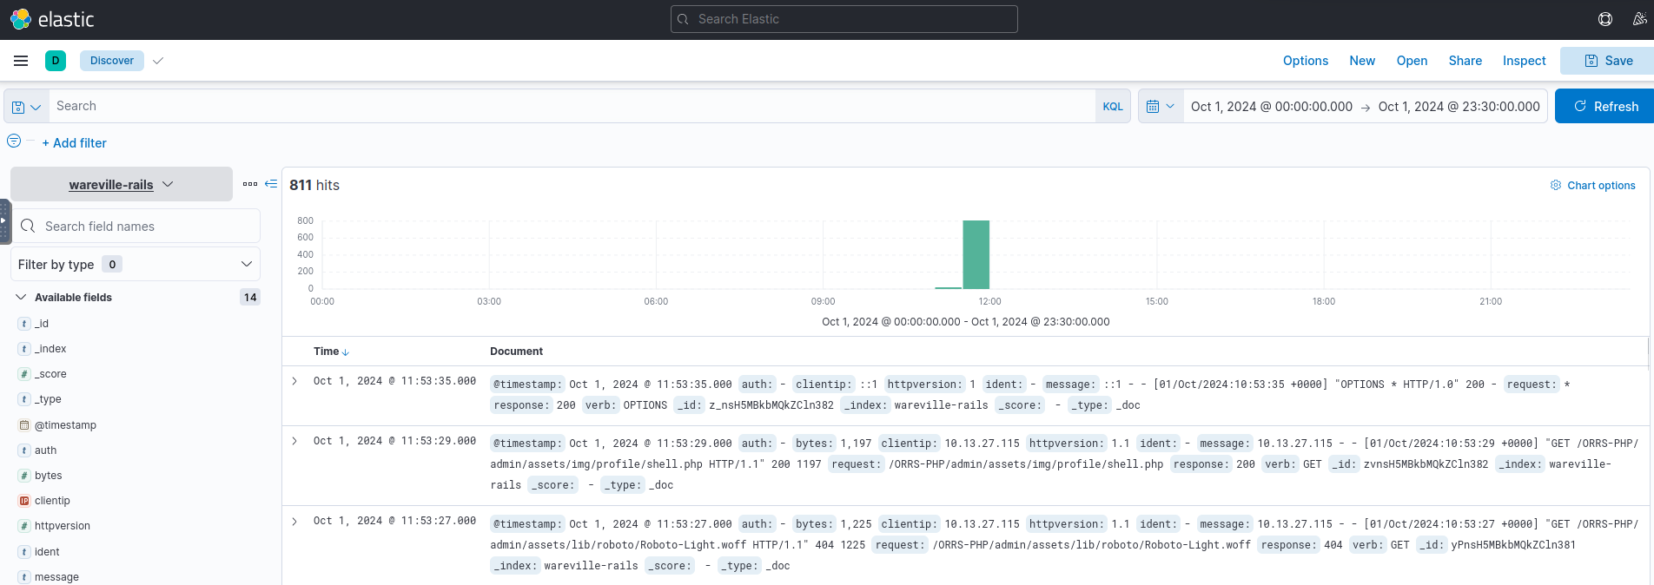Screen dimensions: 1654x585
Task: Open index pattern options ellipsis
Action: point(250,184)
